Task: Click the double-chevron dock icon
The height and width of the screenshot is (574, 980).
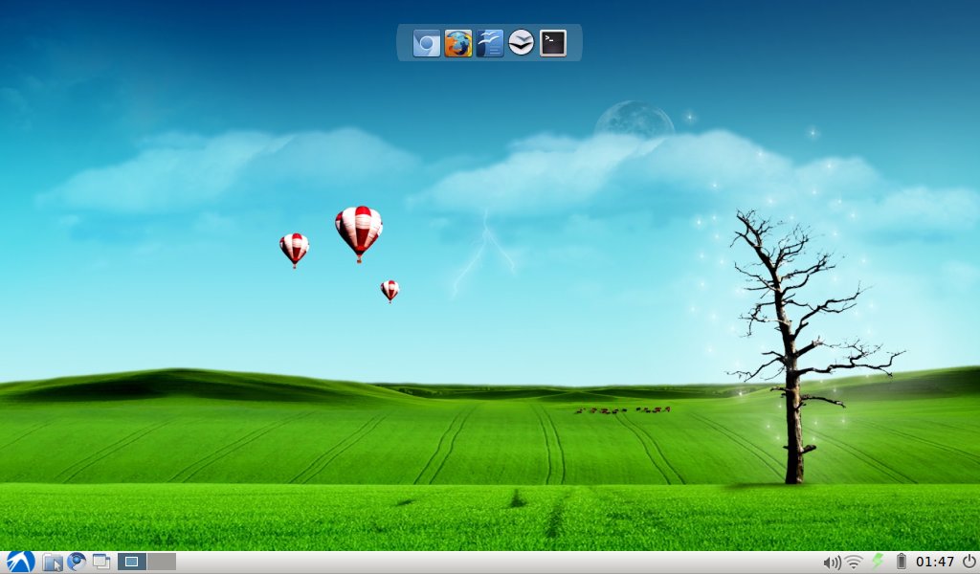Action: pyautogui.click(x=521, y=43)
